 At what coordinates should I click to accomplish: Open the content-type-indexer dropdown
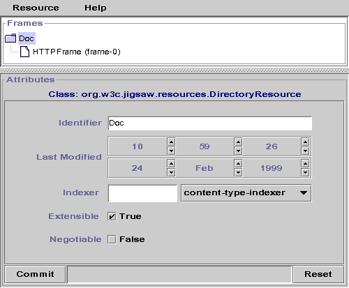click(x=246, y=193)
